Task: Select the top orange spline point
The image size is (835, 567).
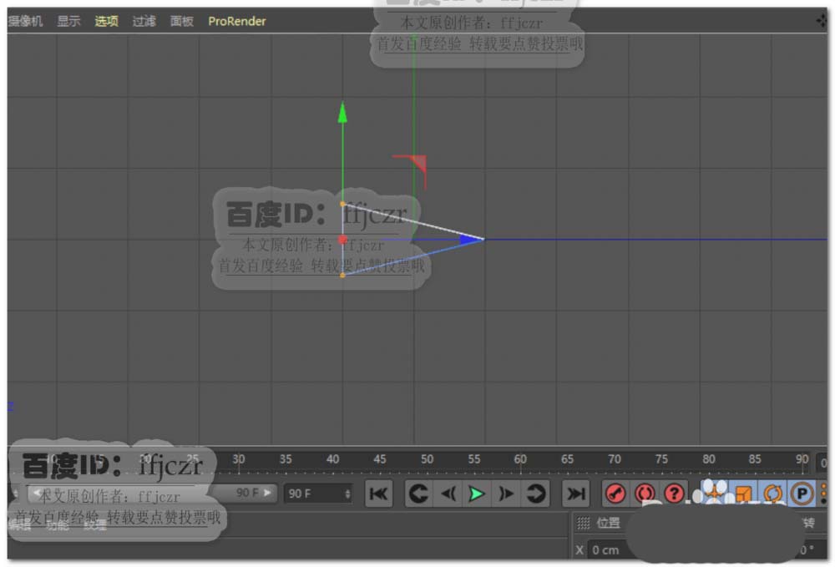Action: pos(342,204)
